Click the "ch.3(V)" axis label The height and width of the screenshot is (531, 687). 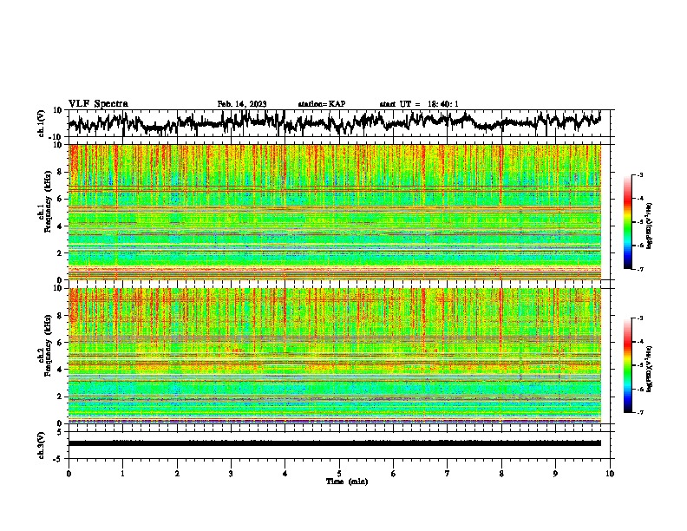42,445
